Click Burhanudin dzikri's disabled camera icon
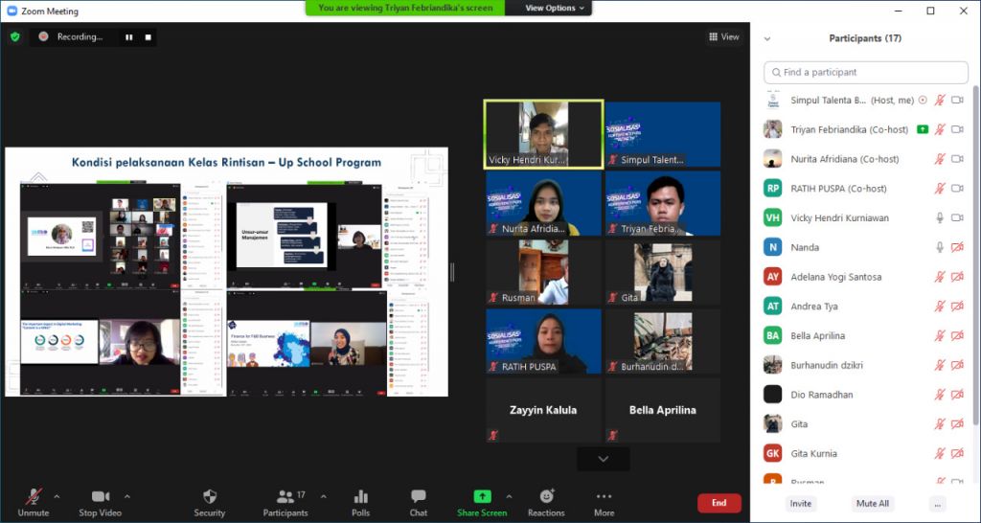This screenshot has height=523, width=981. coord(957,365)
